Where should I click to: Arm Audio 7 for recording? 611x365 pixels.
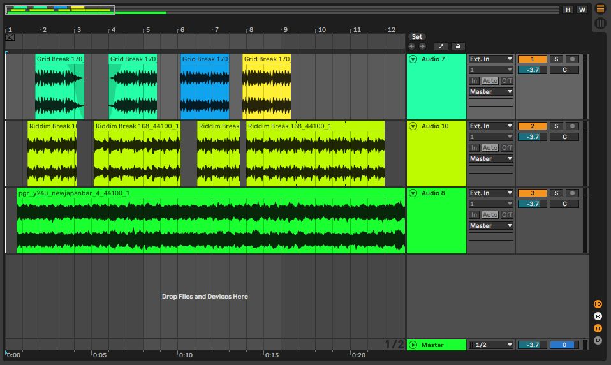[573, 59]
